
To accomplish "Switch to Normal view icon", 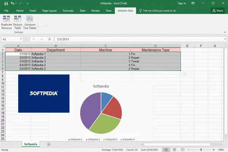I will tap(166, 150).
